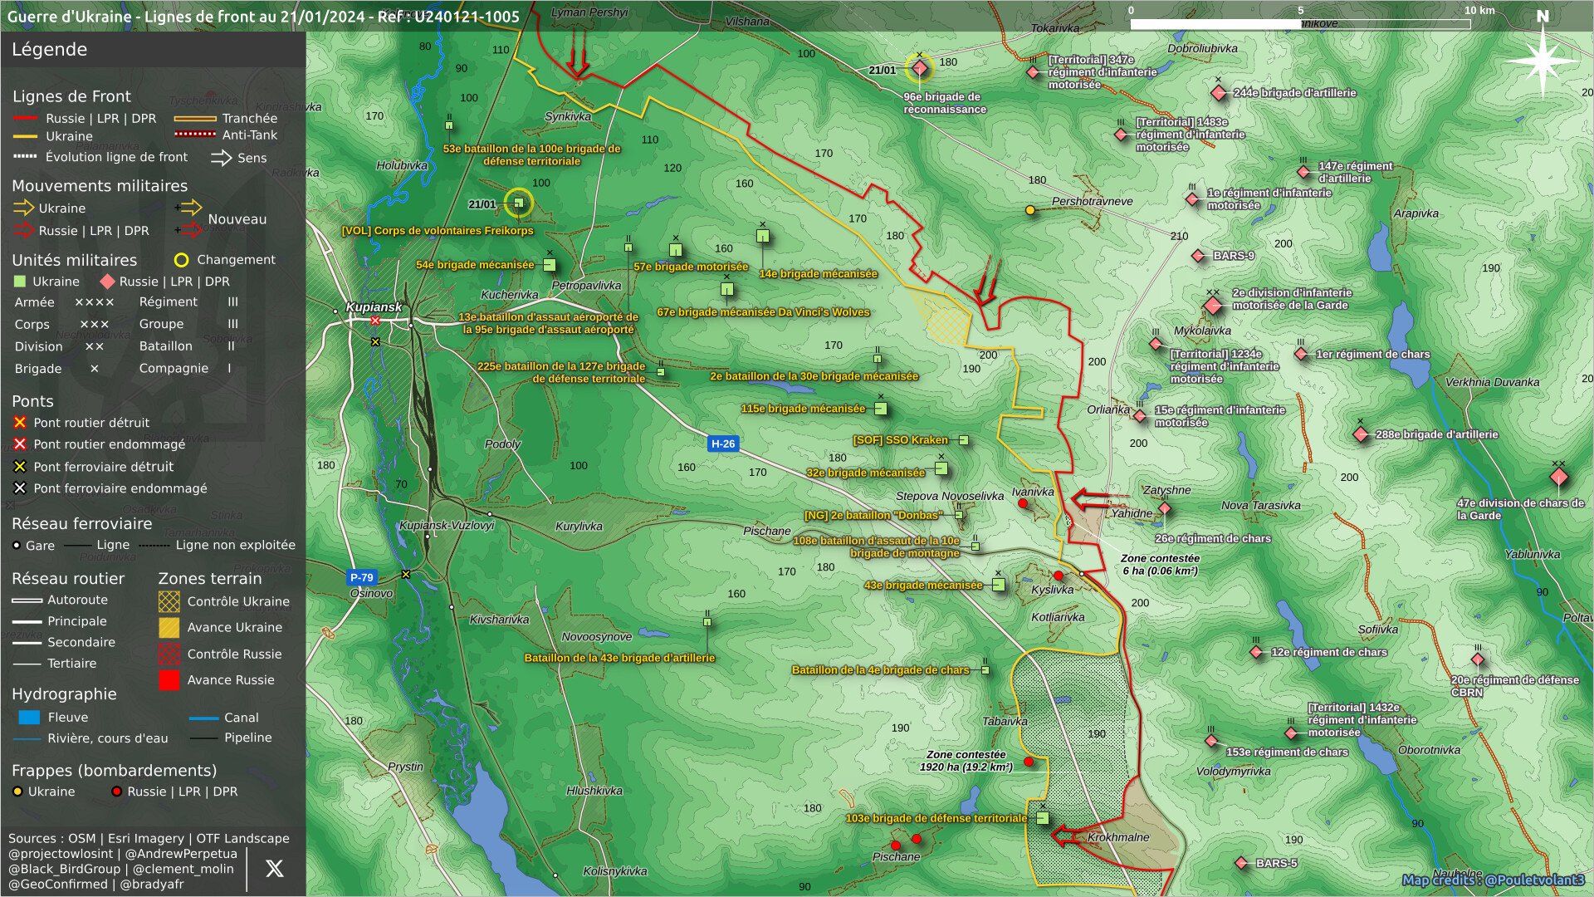This screenshot has height=897, width=1594.
Task: Select the 32e brigade mécanisée unit square
Action: pos(941,468)
